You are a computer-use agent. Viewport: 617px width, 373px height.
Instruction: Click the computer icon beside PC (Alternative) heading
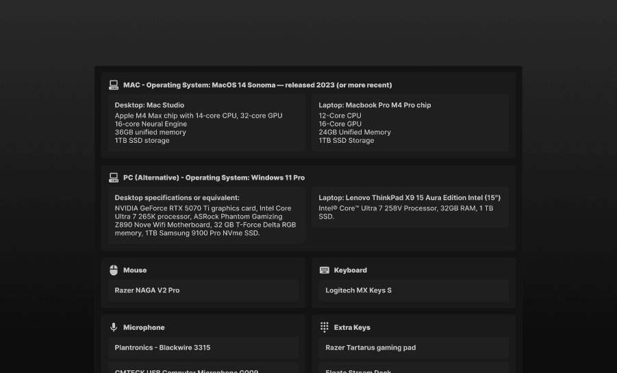(114, 178)
